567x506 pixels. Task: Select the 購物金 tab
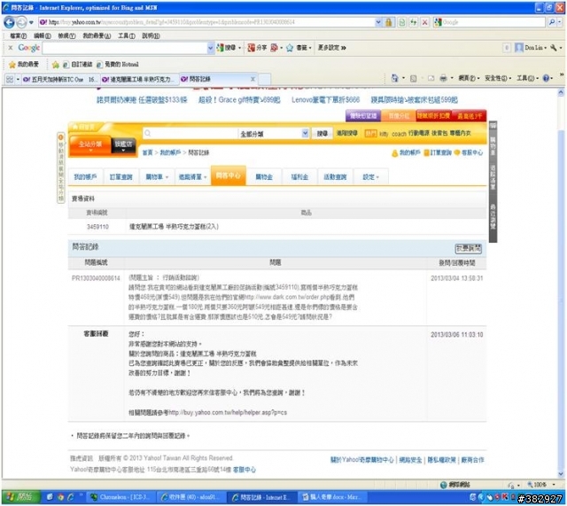(x=264, y=177)
